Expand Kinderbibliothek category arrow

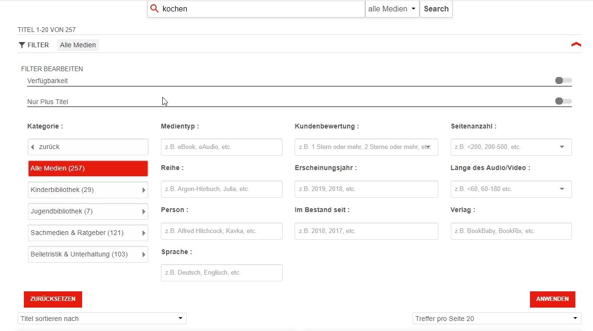click(x=144, y=190)
